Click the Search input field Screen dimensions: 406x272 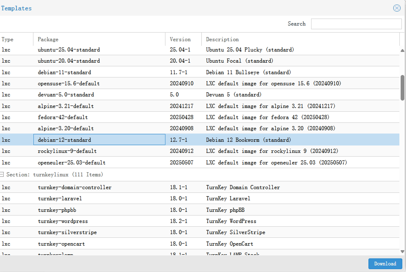356,24
